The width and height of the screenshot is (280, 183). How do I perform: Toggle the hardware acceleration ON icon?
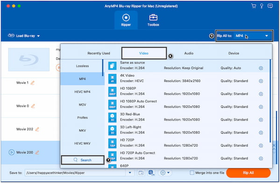tap(151, 173)
